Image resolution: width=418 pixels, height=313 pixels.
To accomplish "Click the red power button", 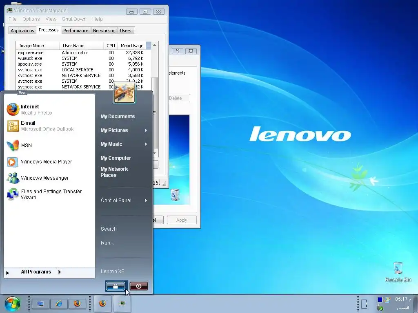I will 139,286.
